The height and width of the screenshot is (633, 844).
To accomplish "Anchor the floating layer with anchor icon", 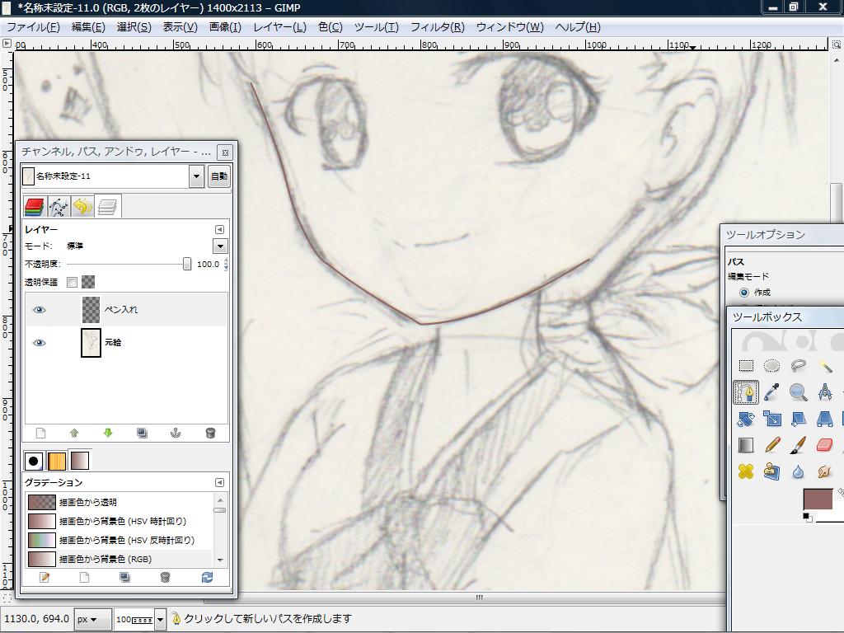I will [175, 433].
